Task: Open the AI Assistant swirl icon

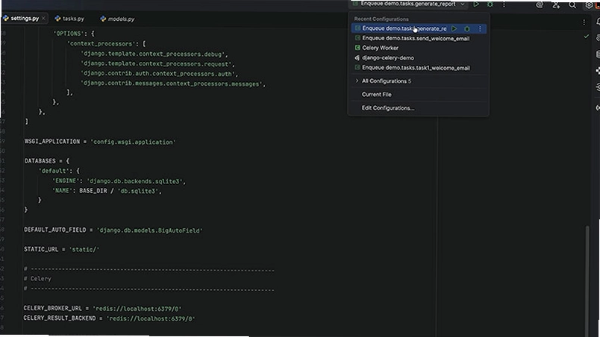Action: coord(540,4)
